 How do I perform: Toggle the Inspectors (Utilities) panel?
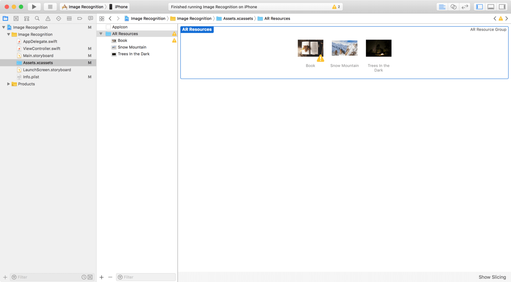pyautogui.click(x=502, y=7)
